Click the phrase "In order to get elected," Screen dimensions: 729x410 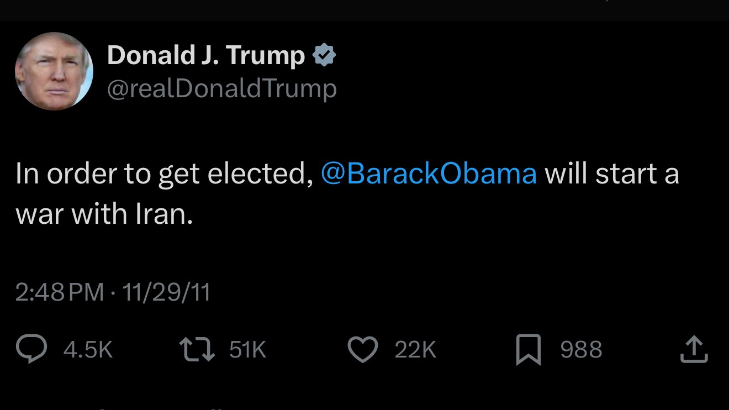pyautogui.click(x=161, y=174)
